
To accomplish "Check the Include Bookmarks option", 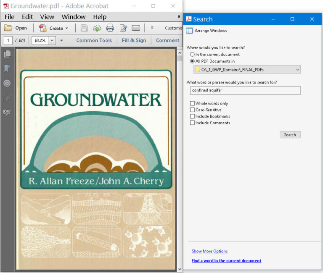I will (192, 116).
